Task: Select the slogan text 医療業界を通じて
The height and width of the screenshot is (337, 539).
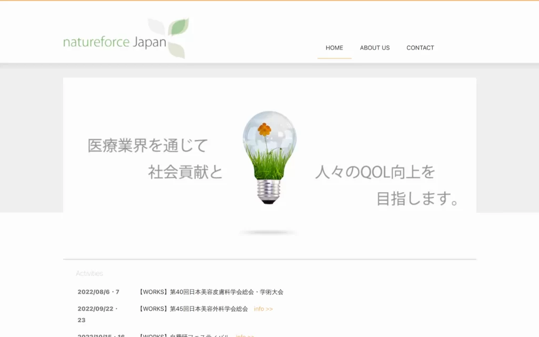Action: [148, 145]
